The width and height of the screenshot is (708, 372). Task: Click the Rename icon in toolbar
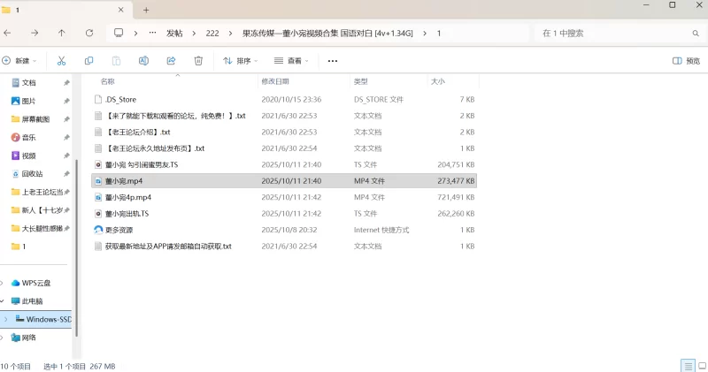143,61
